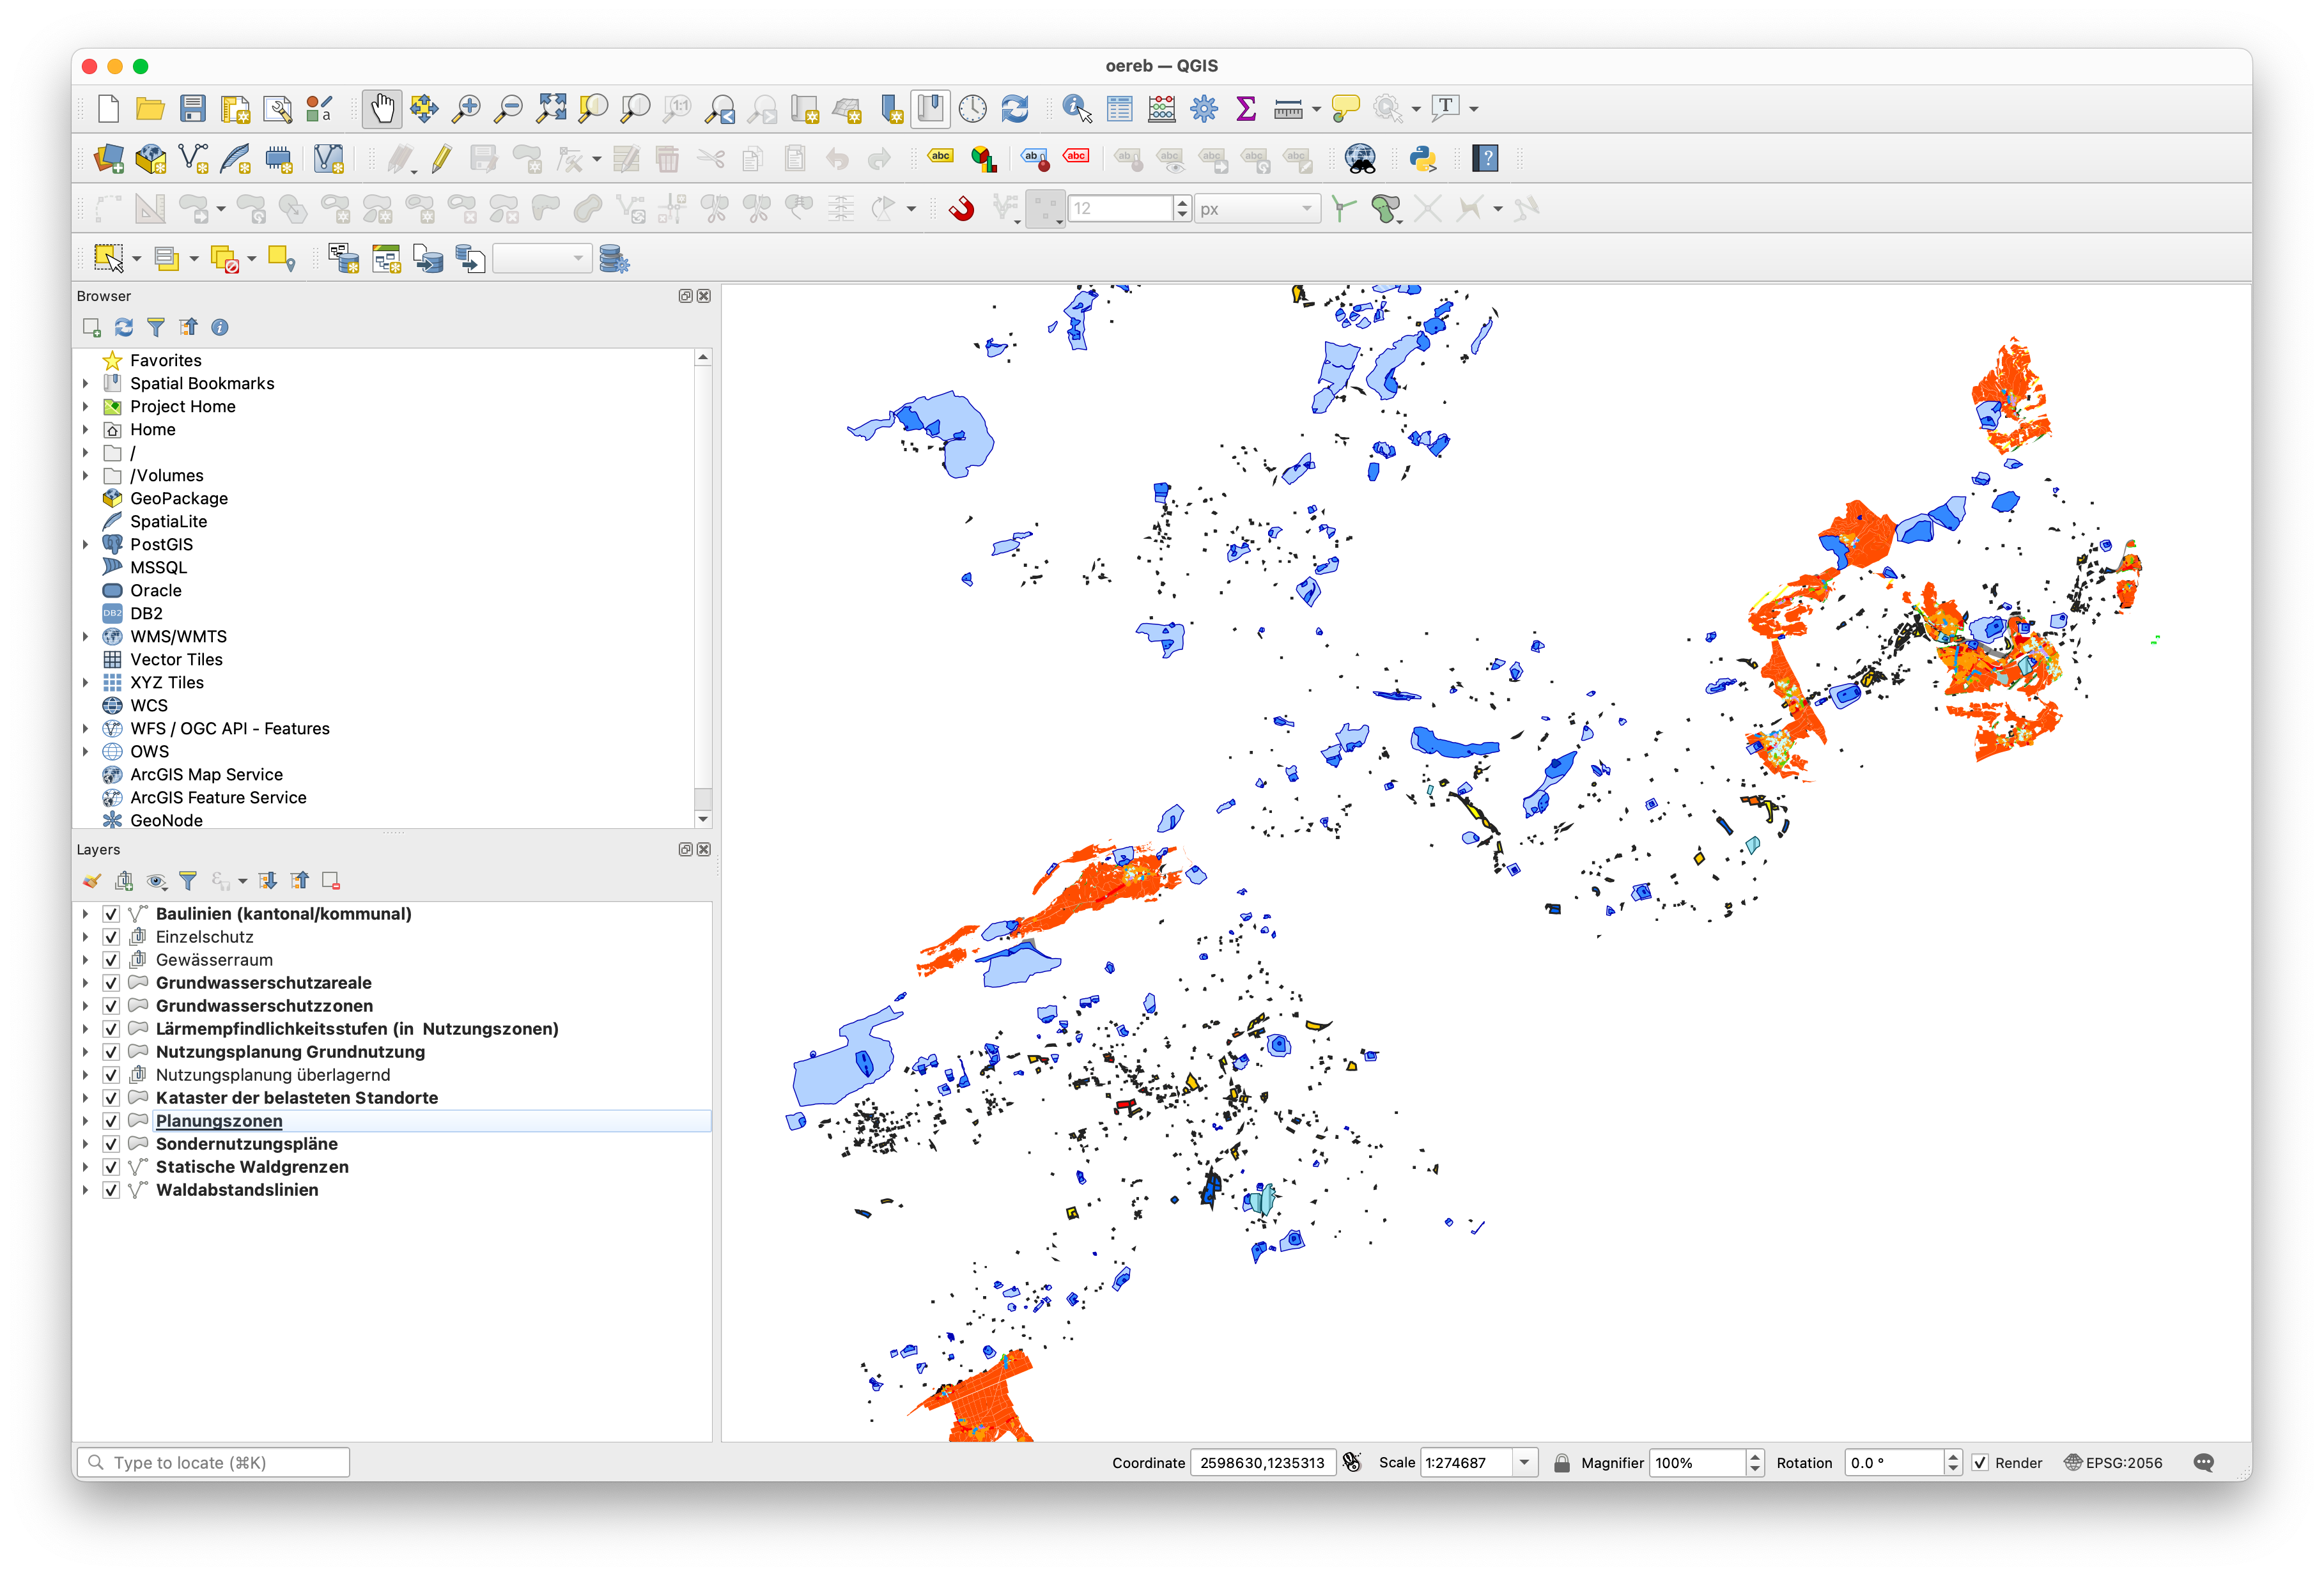This screenshot has width=2324, height=1576.
Task: Activate the Zoom In magnifier tool
Action: point(466,108)
